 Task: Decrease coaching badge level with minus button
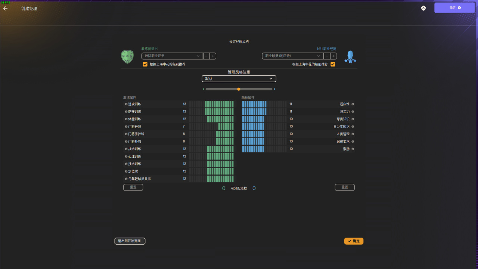coord(207,56)
